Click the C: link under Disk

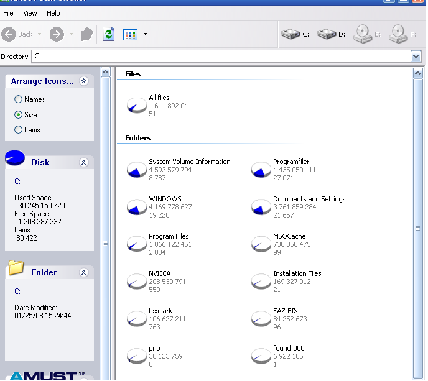(x=17, y=182)
